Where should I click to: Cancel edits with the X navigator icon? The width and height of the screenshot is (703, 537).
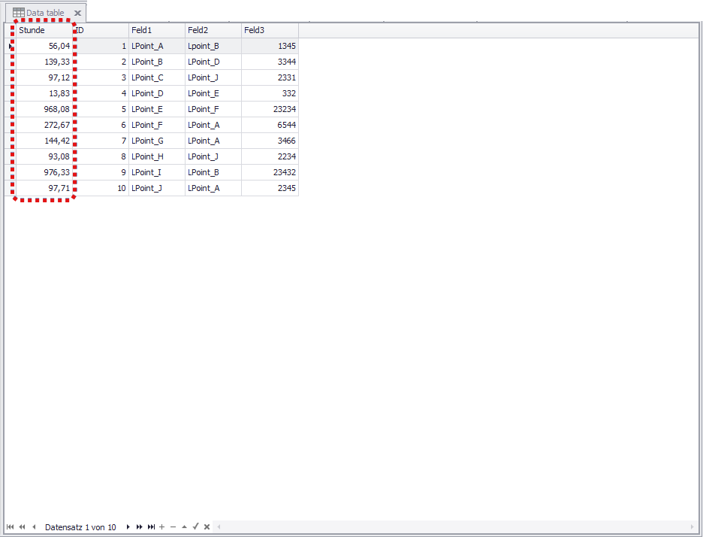(x=207, y=526)
